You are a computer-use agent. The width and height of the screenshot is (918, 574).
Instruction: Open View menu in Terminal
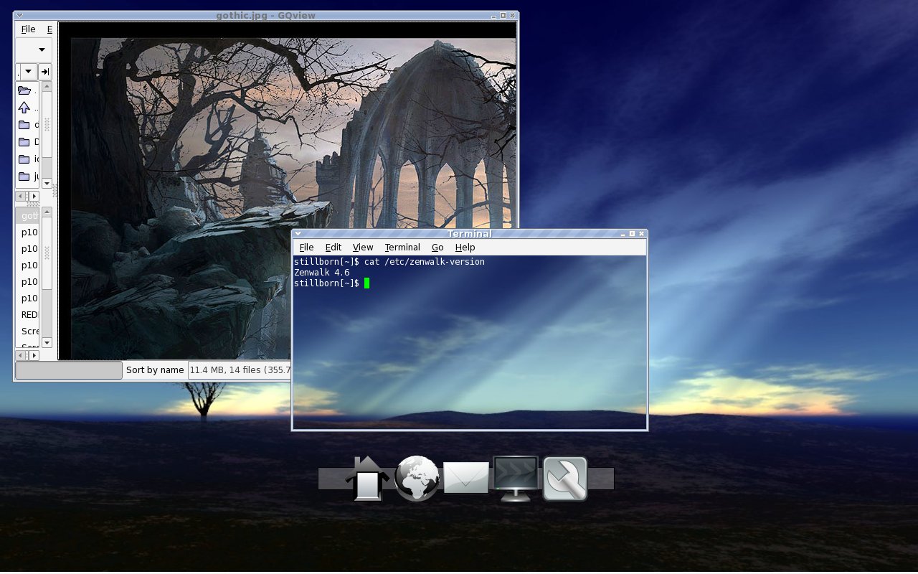[363, 248]
